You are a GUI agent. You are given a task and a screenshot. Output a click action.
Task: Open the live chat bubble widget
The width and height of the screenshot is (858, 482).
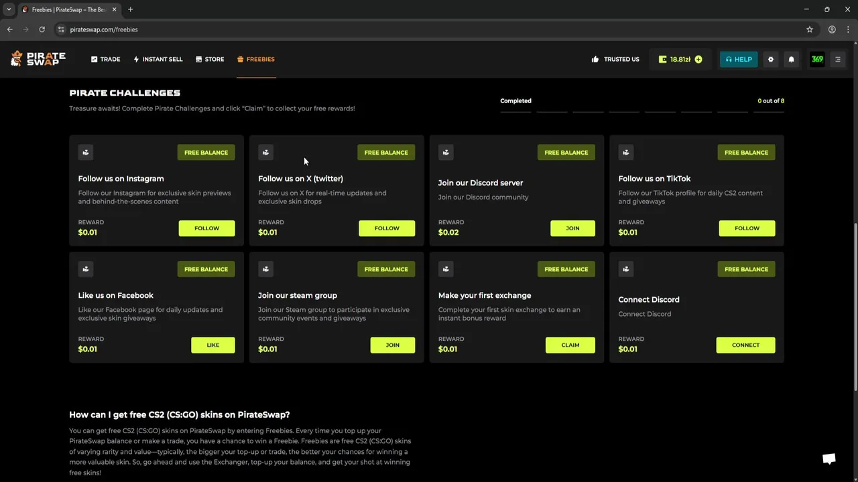click(x=829, y=459)
